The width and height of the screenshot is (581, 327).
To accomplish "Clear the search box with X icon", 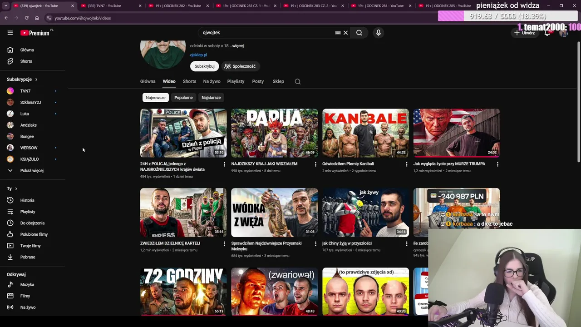I will [345, 33].
